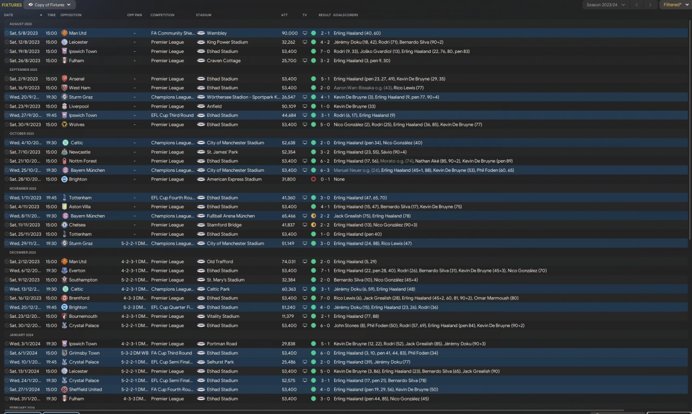Toggle the check circle for Sat, 2/12/2023 fixture
Image resolution: width=692 pixels, height=414 pixels.
[6, 262]
